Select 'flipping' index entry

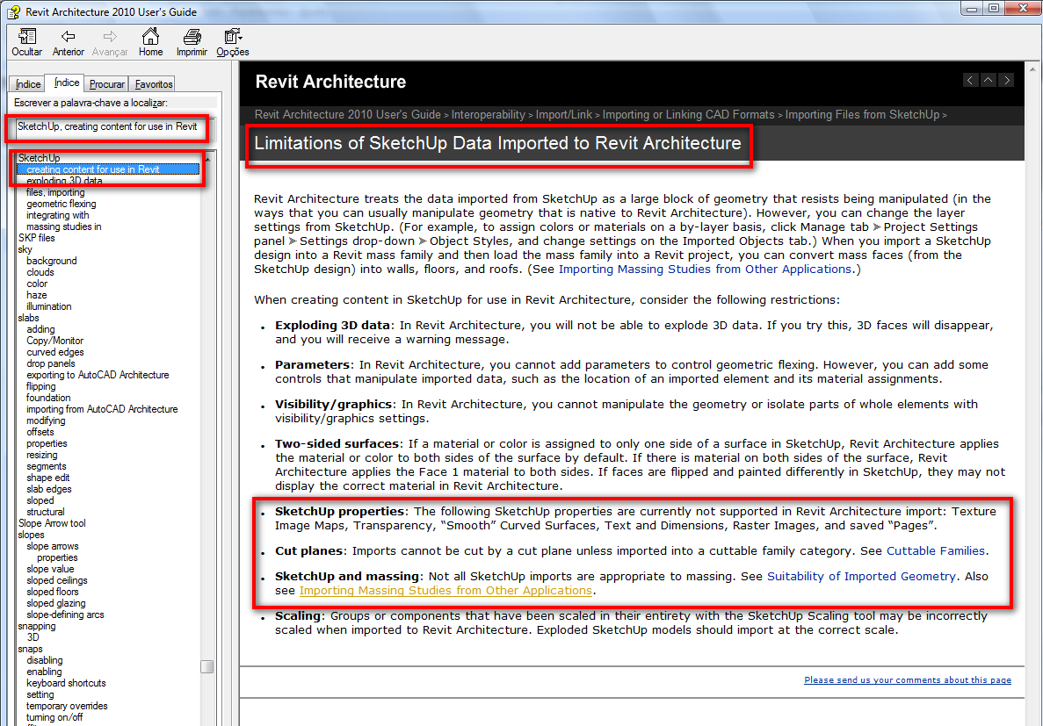(41, 386)
